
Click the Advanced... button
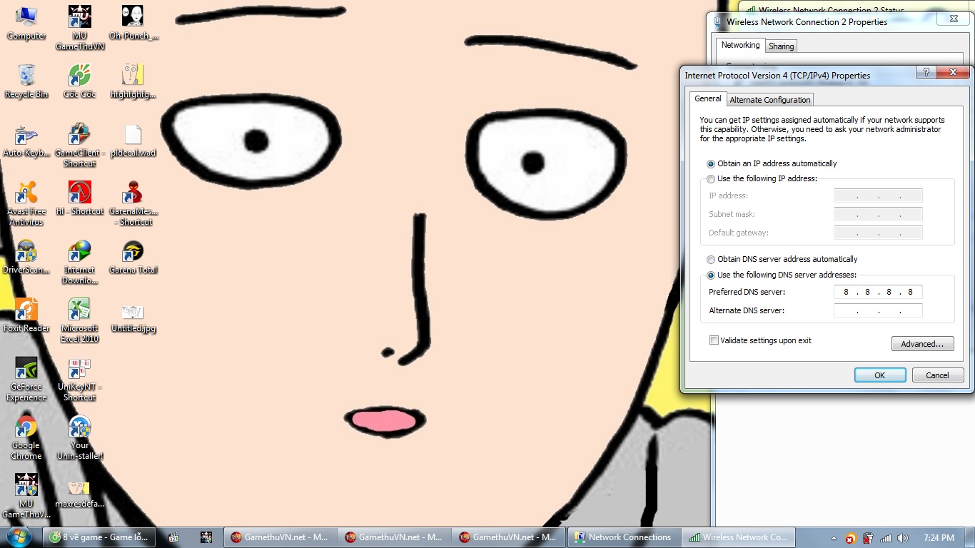pyautogui.click(x=922, y=344)
